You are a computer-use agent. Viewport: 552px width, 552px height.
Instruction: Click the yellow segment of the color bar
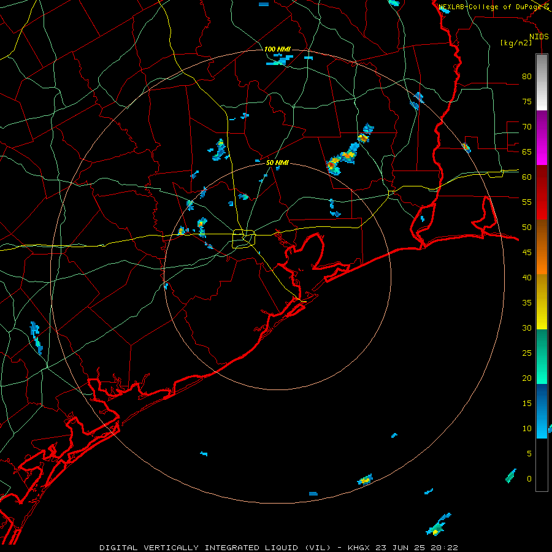(542, 302)
